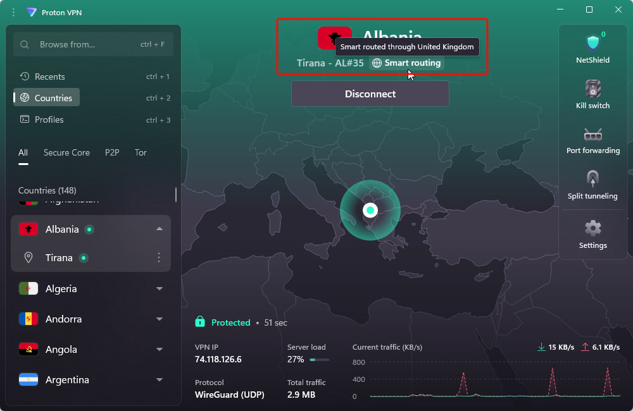Screen dimensions: 633x411
Task: Minimize the Proton VPN window
Action: tap(560, 9)
